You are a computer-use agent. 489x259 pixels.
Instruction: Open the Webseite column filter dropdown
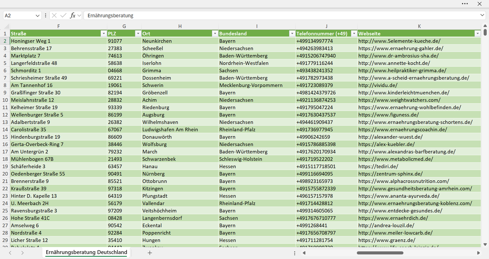478,34
